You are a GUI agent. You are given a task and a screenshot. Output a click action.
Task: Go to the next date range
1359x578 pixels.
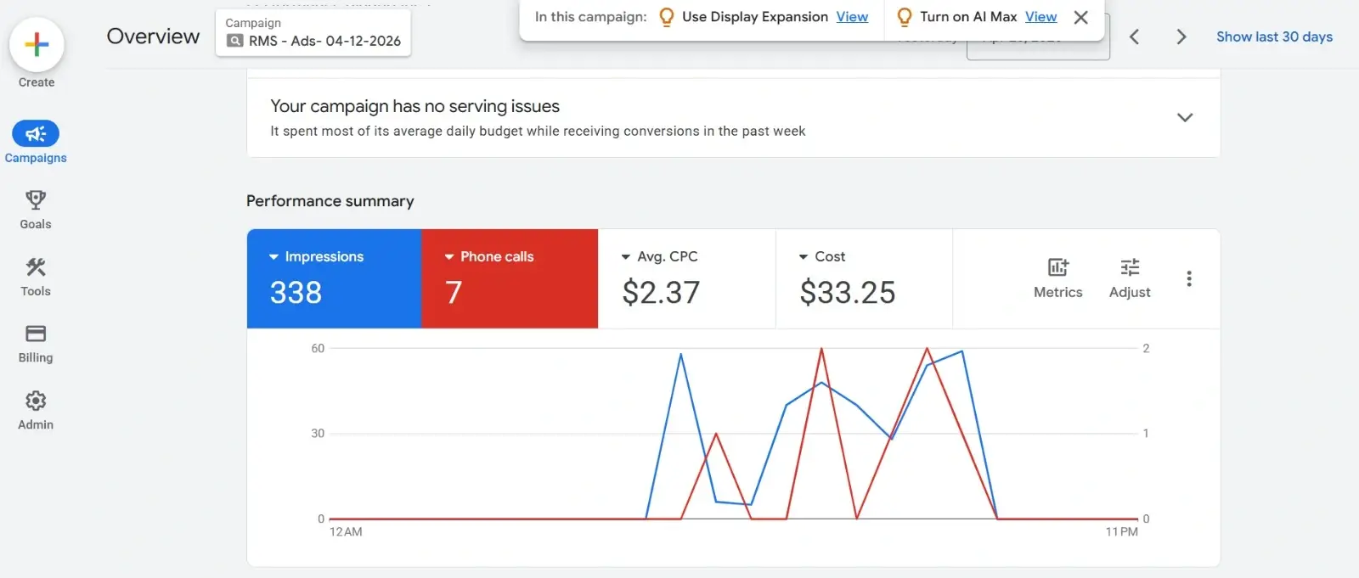pyautogui.click(x=1181, y=36)
